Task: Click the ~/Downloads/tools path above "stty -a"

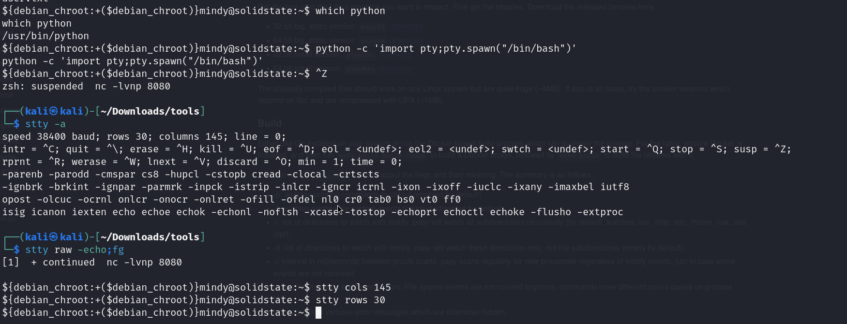Action: point(150,111)
